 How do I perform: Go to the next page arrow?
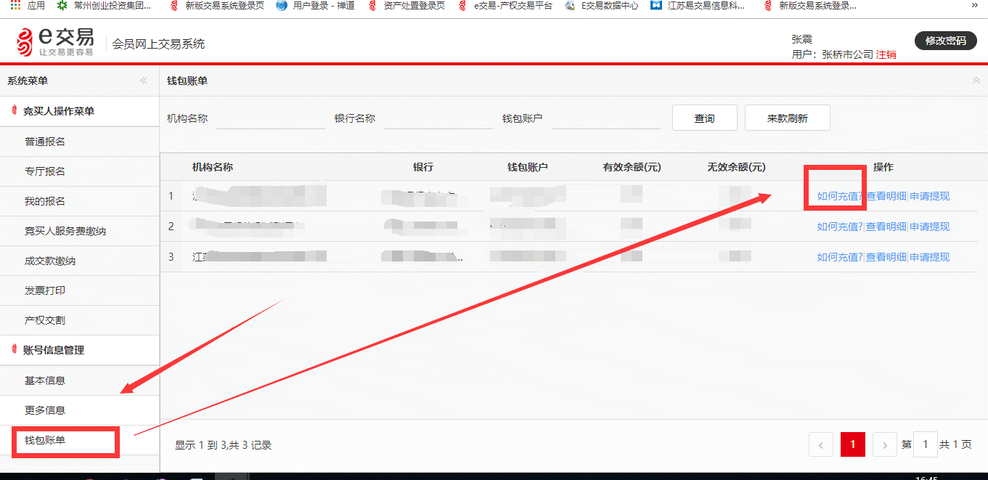[885, 444]
